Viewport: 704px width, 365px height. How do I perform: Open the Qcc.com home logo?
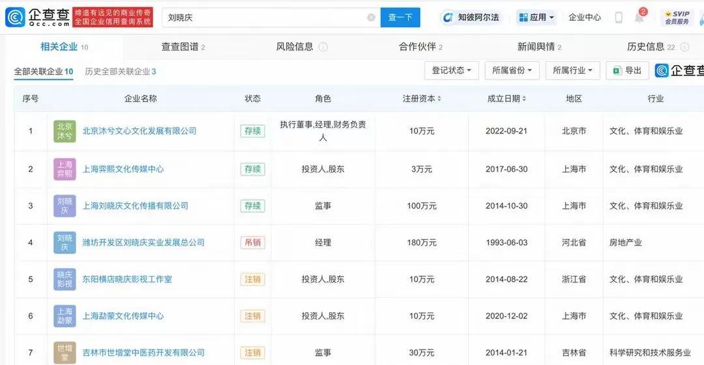pos(38,17)
